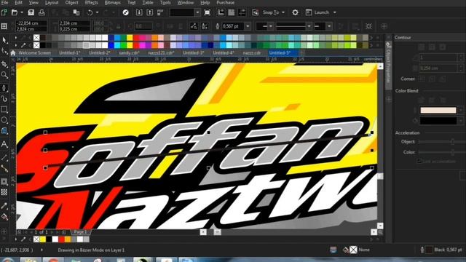Open the File menu
The width and height of the screenshot is (466, 262).
[5, 2]
